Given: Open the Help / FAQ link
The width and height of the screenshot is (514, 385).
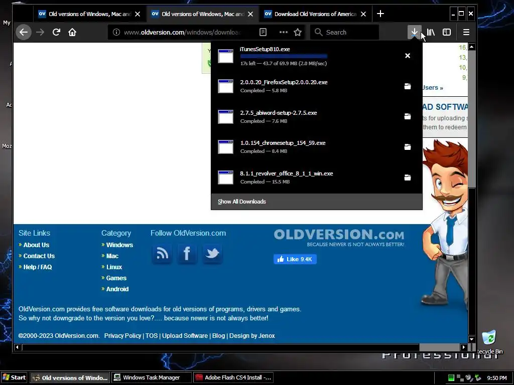Looking at the screenshot, I should coord(38,267).
